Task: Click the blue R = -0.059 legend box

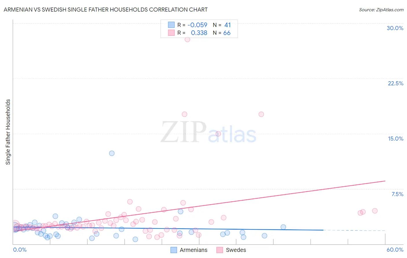Action: (x=171, y=25)
